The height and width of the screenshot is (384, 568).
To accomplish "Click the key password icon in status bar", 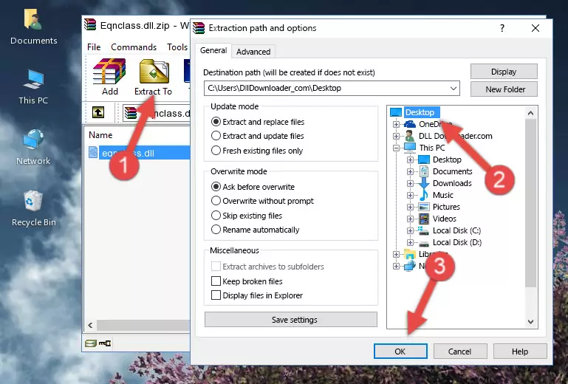I will (105, 343).
